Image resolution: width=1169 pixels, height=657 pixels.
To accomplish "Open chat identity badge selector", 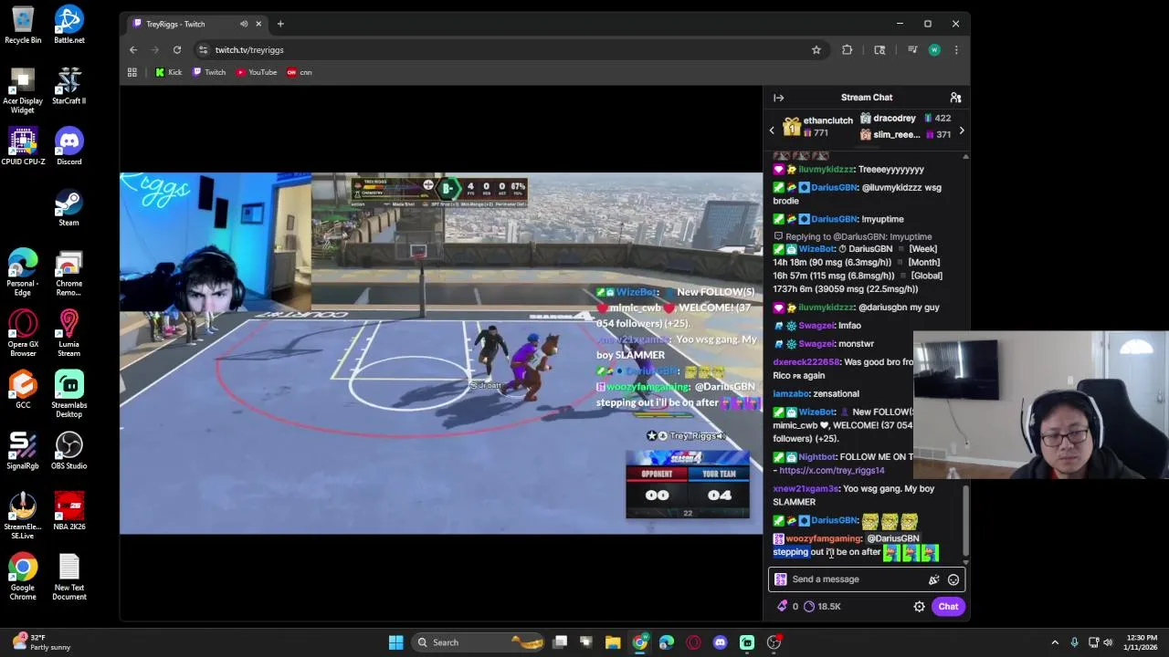I will pyautogui.click(x=780, y=579).
